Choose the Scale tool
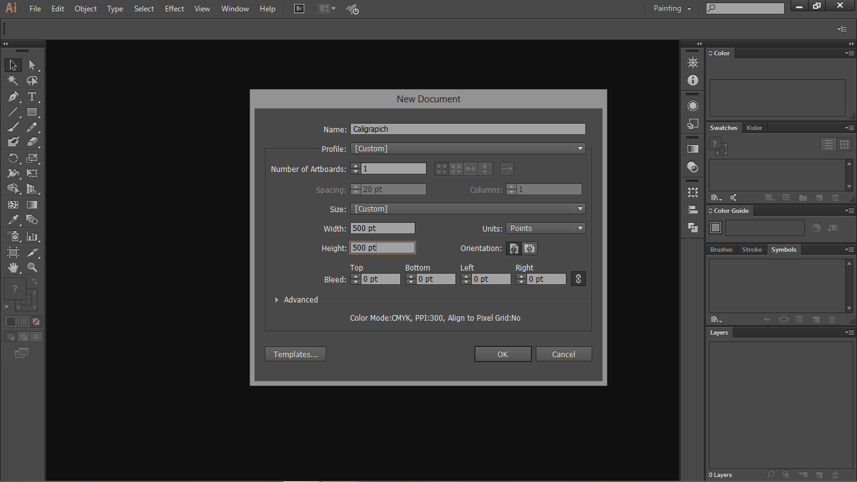This screenshot has width=857, height=482. [32, 158]
